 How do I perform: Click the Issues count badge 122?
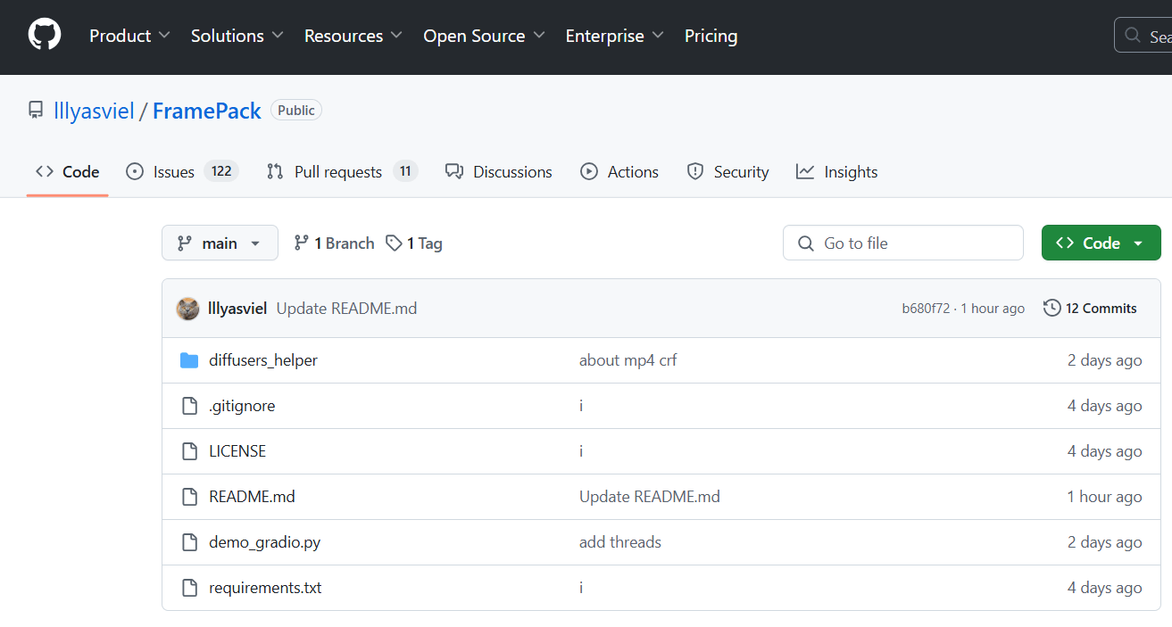point(221,171)
